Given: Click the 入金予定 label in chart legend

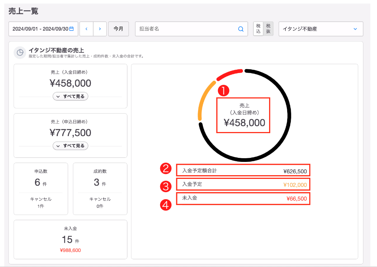Looking at the screenshot, I should [192, 184].
